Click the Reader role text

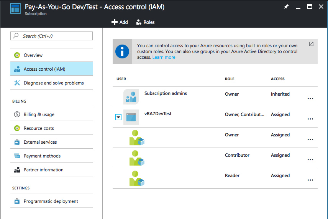pos(232,175)
